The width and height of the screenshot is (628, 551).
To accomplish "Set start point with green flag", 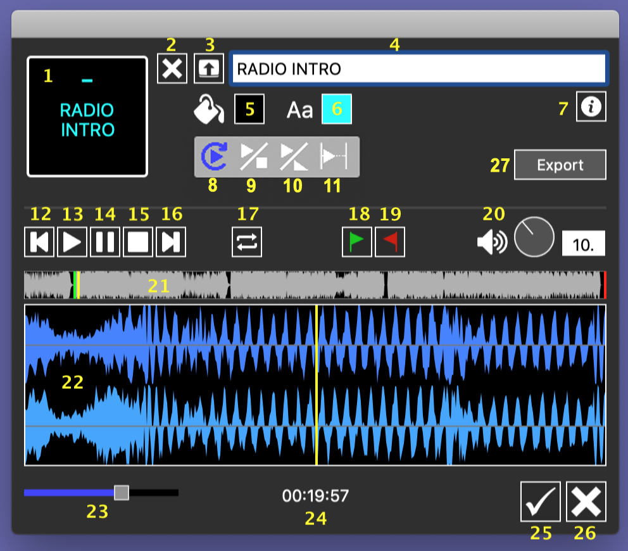I will click(x=357, y=242).
